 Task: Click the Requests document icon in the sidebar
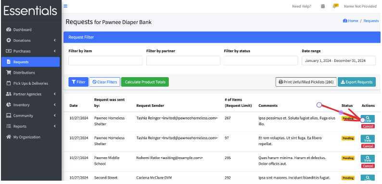click(9, 62)
